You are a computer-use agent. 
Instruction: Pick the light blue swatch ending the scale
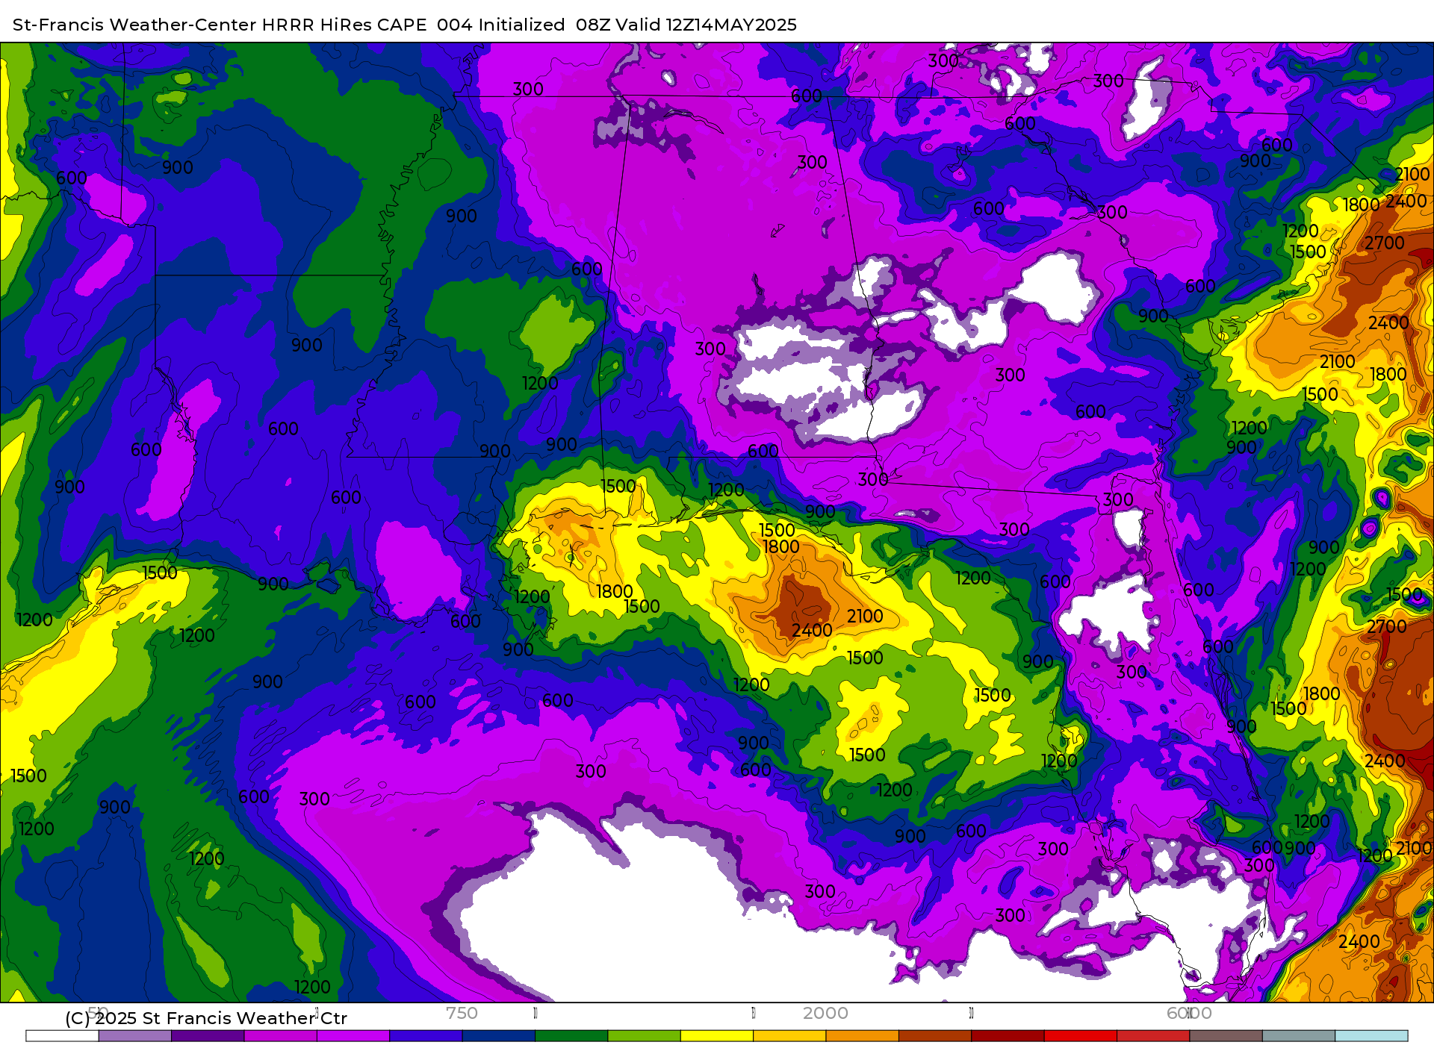[x=1371, y=1036]
